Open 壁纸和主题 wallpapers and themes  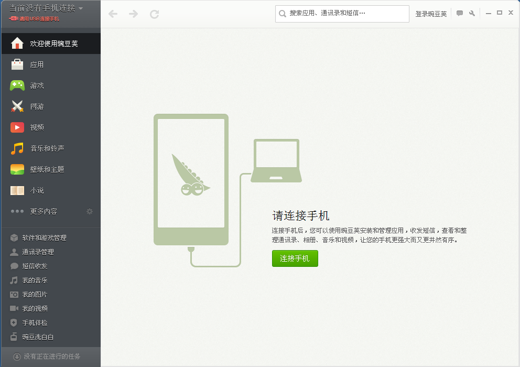pyautogui.click(x=51, y=169)
